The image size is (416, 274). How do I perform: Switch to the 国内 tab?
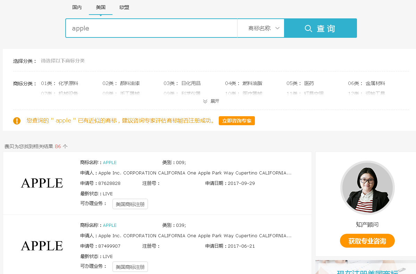77,7
